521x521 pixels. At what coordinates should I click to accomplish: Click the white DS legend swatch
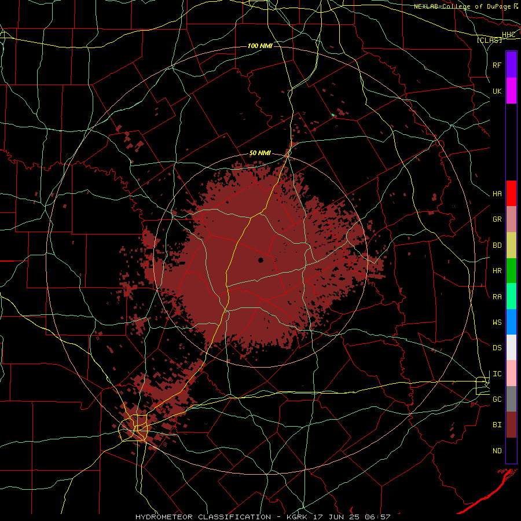click(511, 347)
